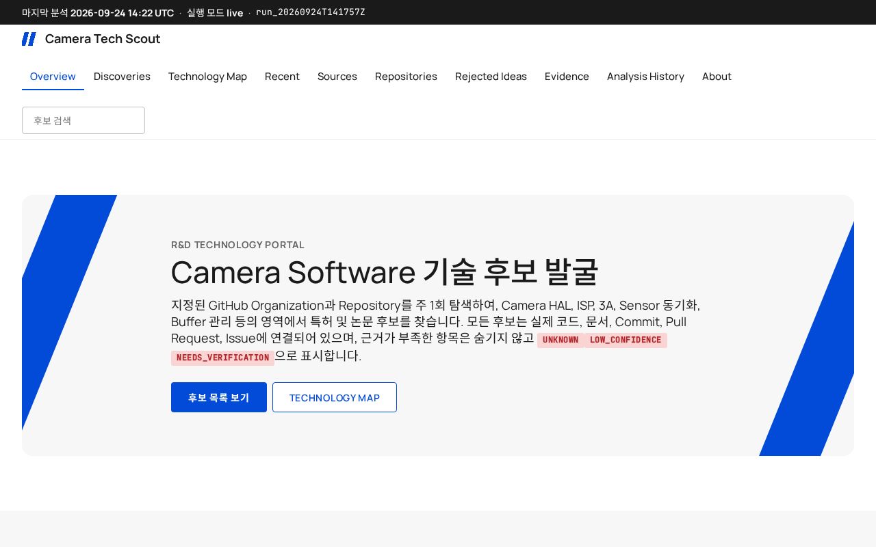Switch to the Repositories tab
The width and height of the screenshot is (876, 547).
pyautogui.click(x=406, y=77)
